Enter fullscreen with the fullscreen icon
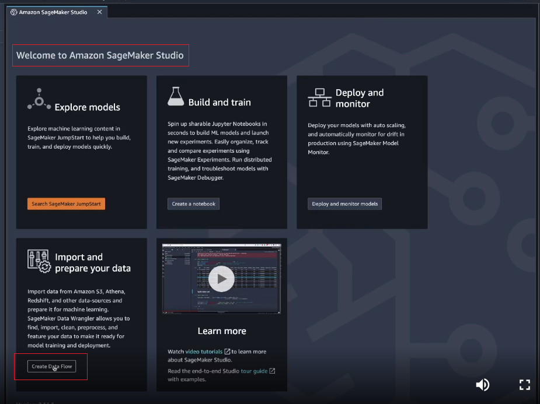540x404 pixels. [x=524, y=384]
